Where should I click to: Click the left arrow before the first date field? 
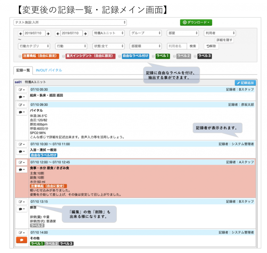coord(20,34)
